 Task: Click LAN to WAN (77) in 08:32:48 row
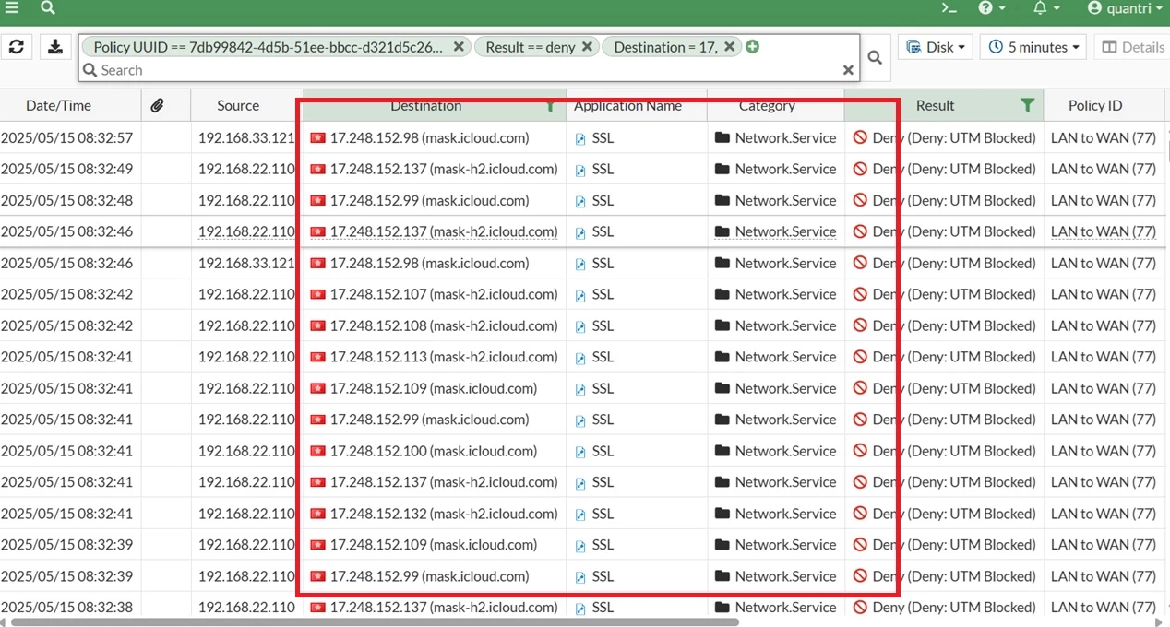coord(1103,201)
